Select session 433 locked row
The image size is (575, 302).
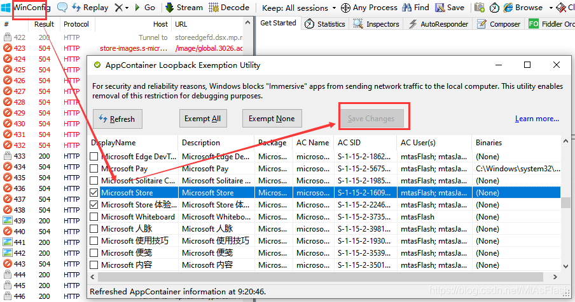tap(44, 156)
